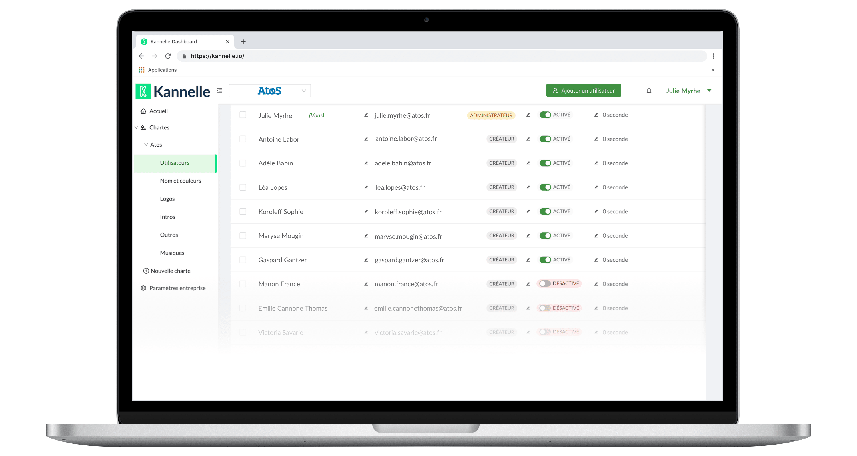Click Ajouter un utilisateur button
Image resolution: width=857 pixels, height=456 pixels.
(x=584, y=91)
